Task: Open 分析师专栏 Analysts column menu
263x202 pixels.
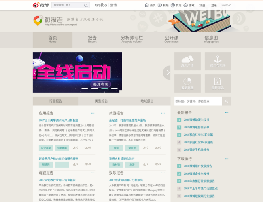Action: tap(132, 40)
